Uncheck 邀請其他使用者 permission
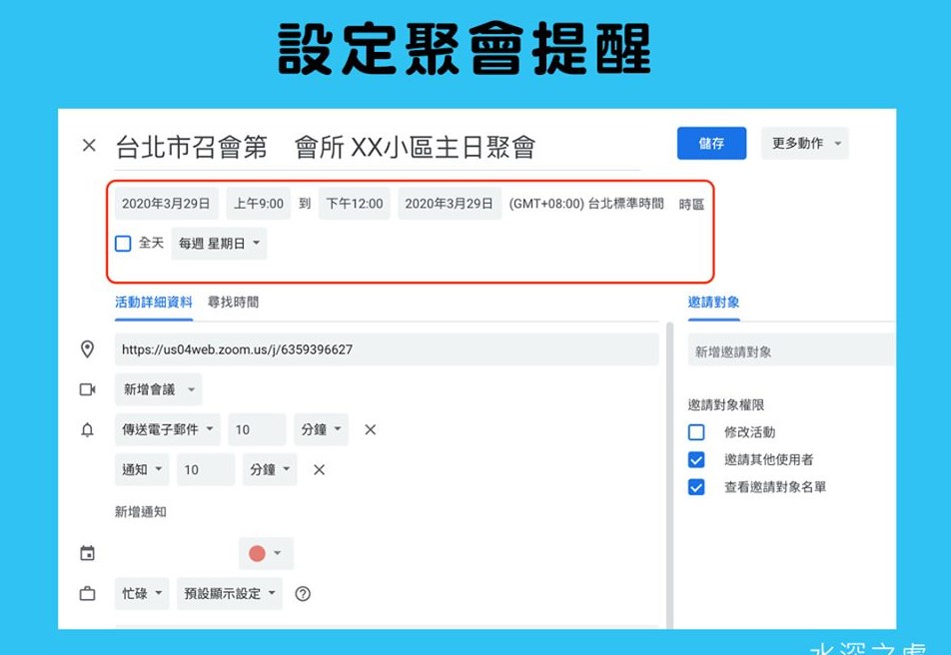This screenshot has height=655, width=951. [696, 460]
